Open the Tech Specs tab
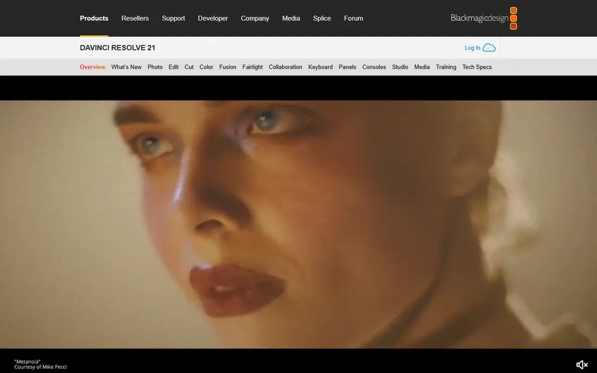The width and height of the screenshot is (597, 373). (477, 67)
